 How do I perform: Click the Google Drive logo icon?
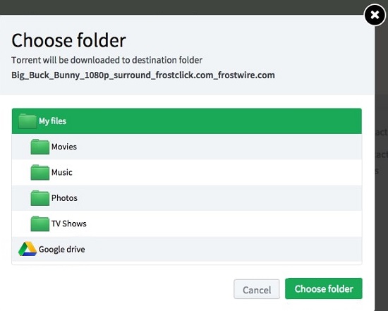28,249
